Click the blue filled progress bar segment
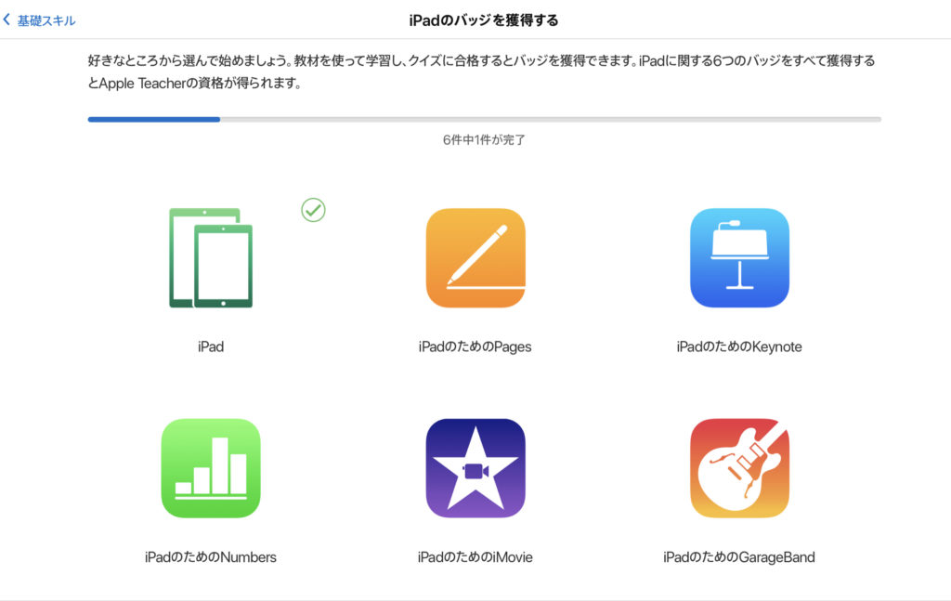This screenshot has height=601, width=951. 153,119
